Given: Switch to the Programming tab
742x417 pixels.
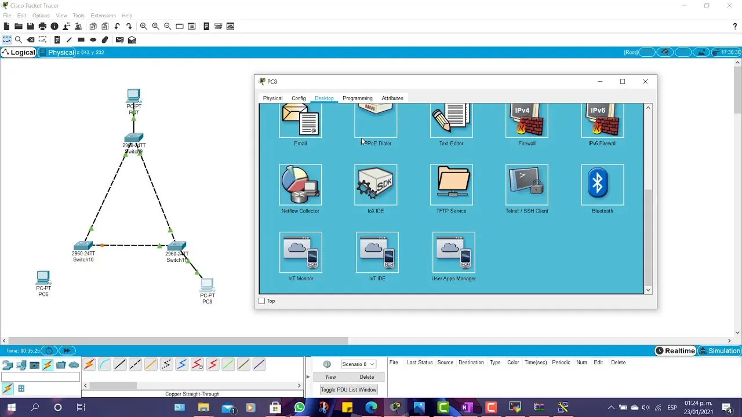Looking at the screenshot, I should pos(357,98).
